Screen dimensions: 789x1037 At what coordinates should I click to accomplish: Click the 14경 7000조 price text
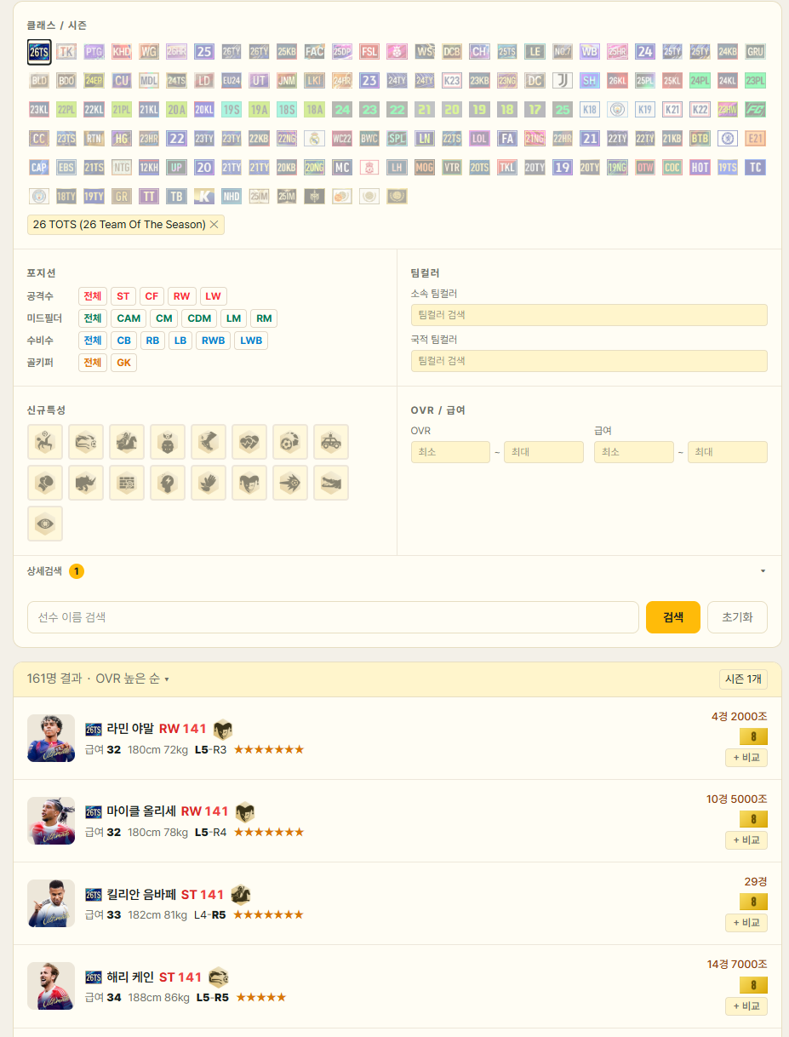point(736,964)
